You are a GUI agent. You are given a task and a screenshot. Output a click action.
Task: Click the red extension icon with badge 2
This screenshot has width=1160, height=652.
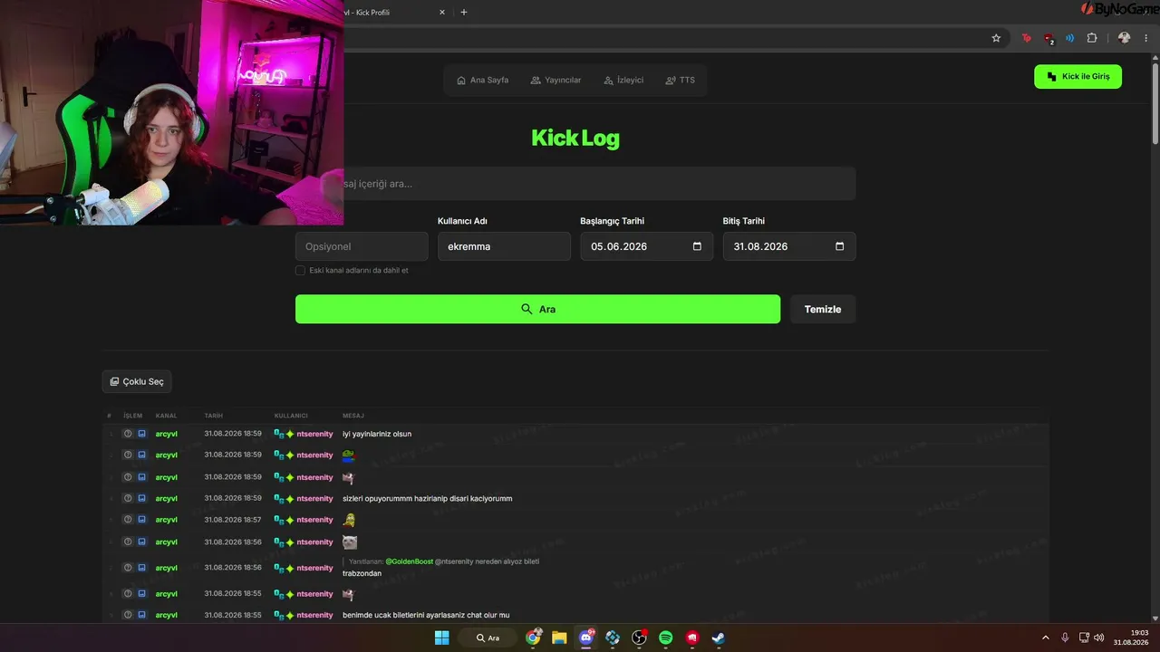(x=1049, y=38)
